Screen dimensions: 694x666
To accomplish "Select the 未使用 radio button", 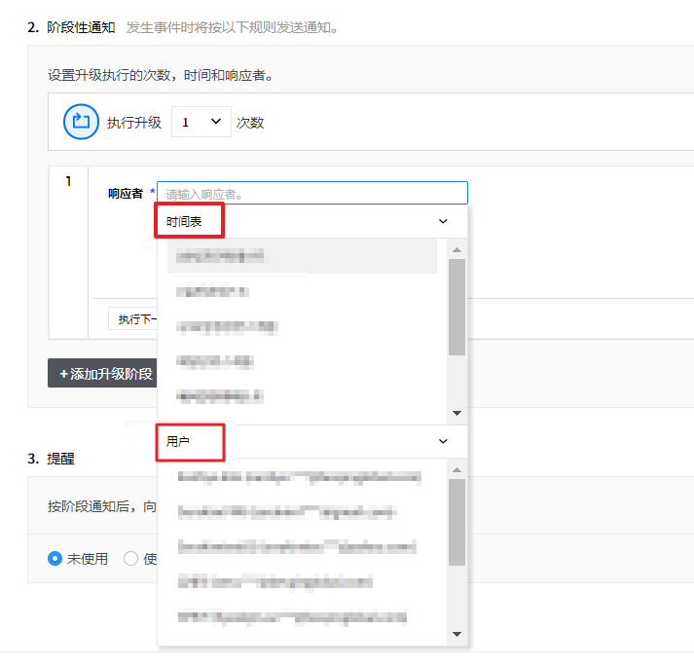I will coord(55,559).
